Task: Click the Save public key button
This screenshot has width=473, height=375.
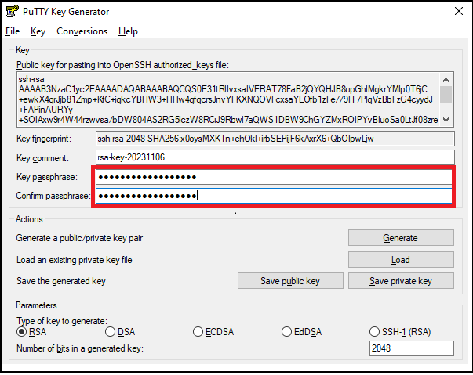Action: 290,281
